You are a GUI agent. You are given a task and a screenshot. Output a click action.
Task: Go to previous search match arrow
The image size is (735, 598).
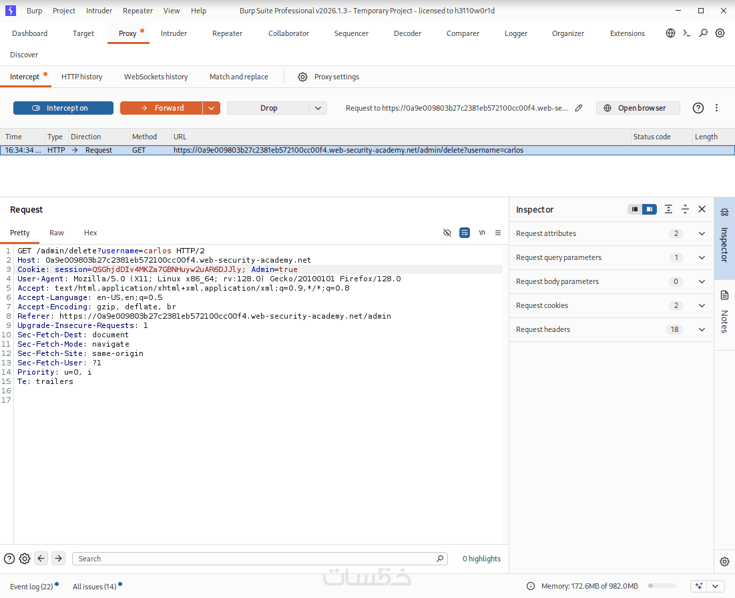click(41, 558)
